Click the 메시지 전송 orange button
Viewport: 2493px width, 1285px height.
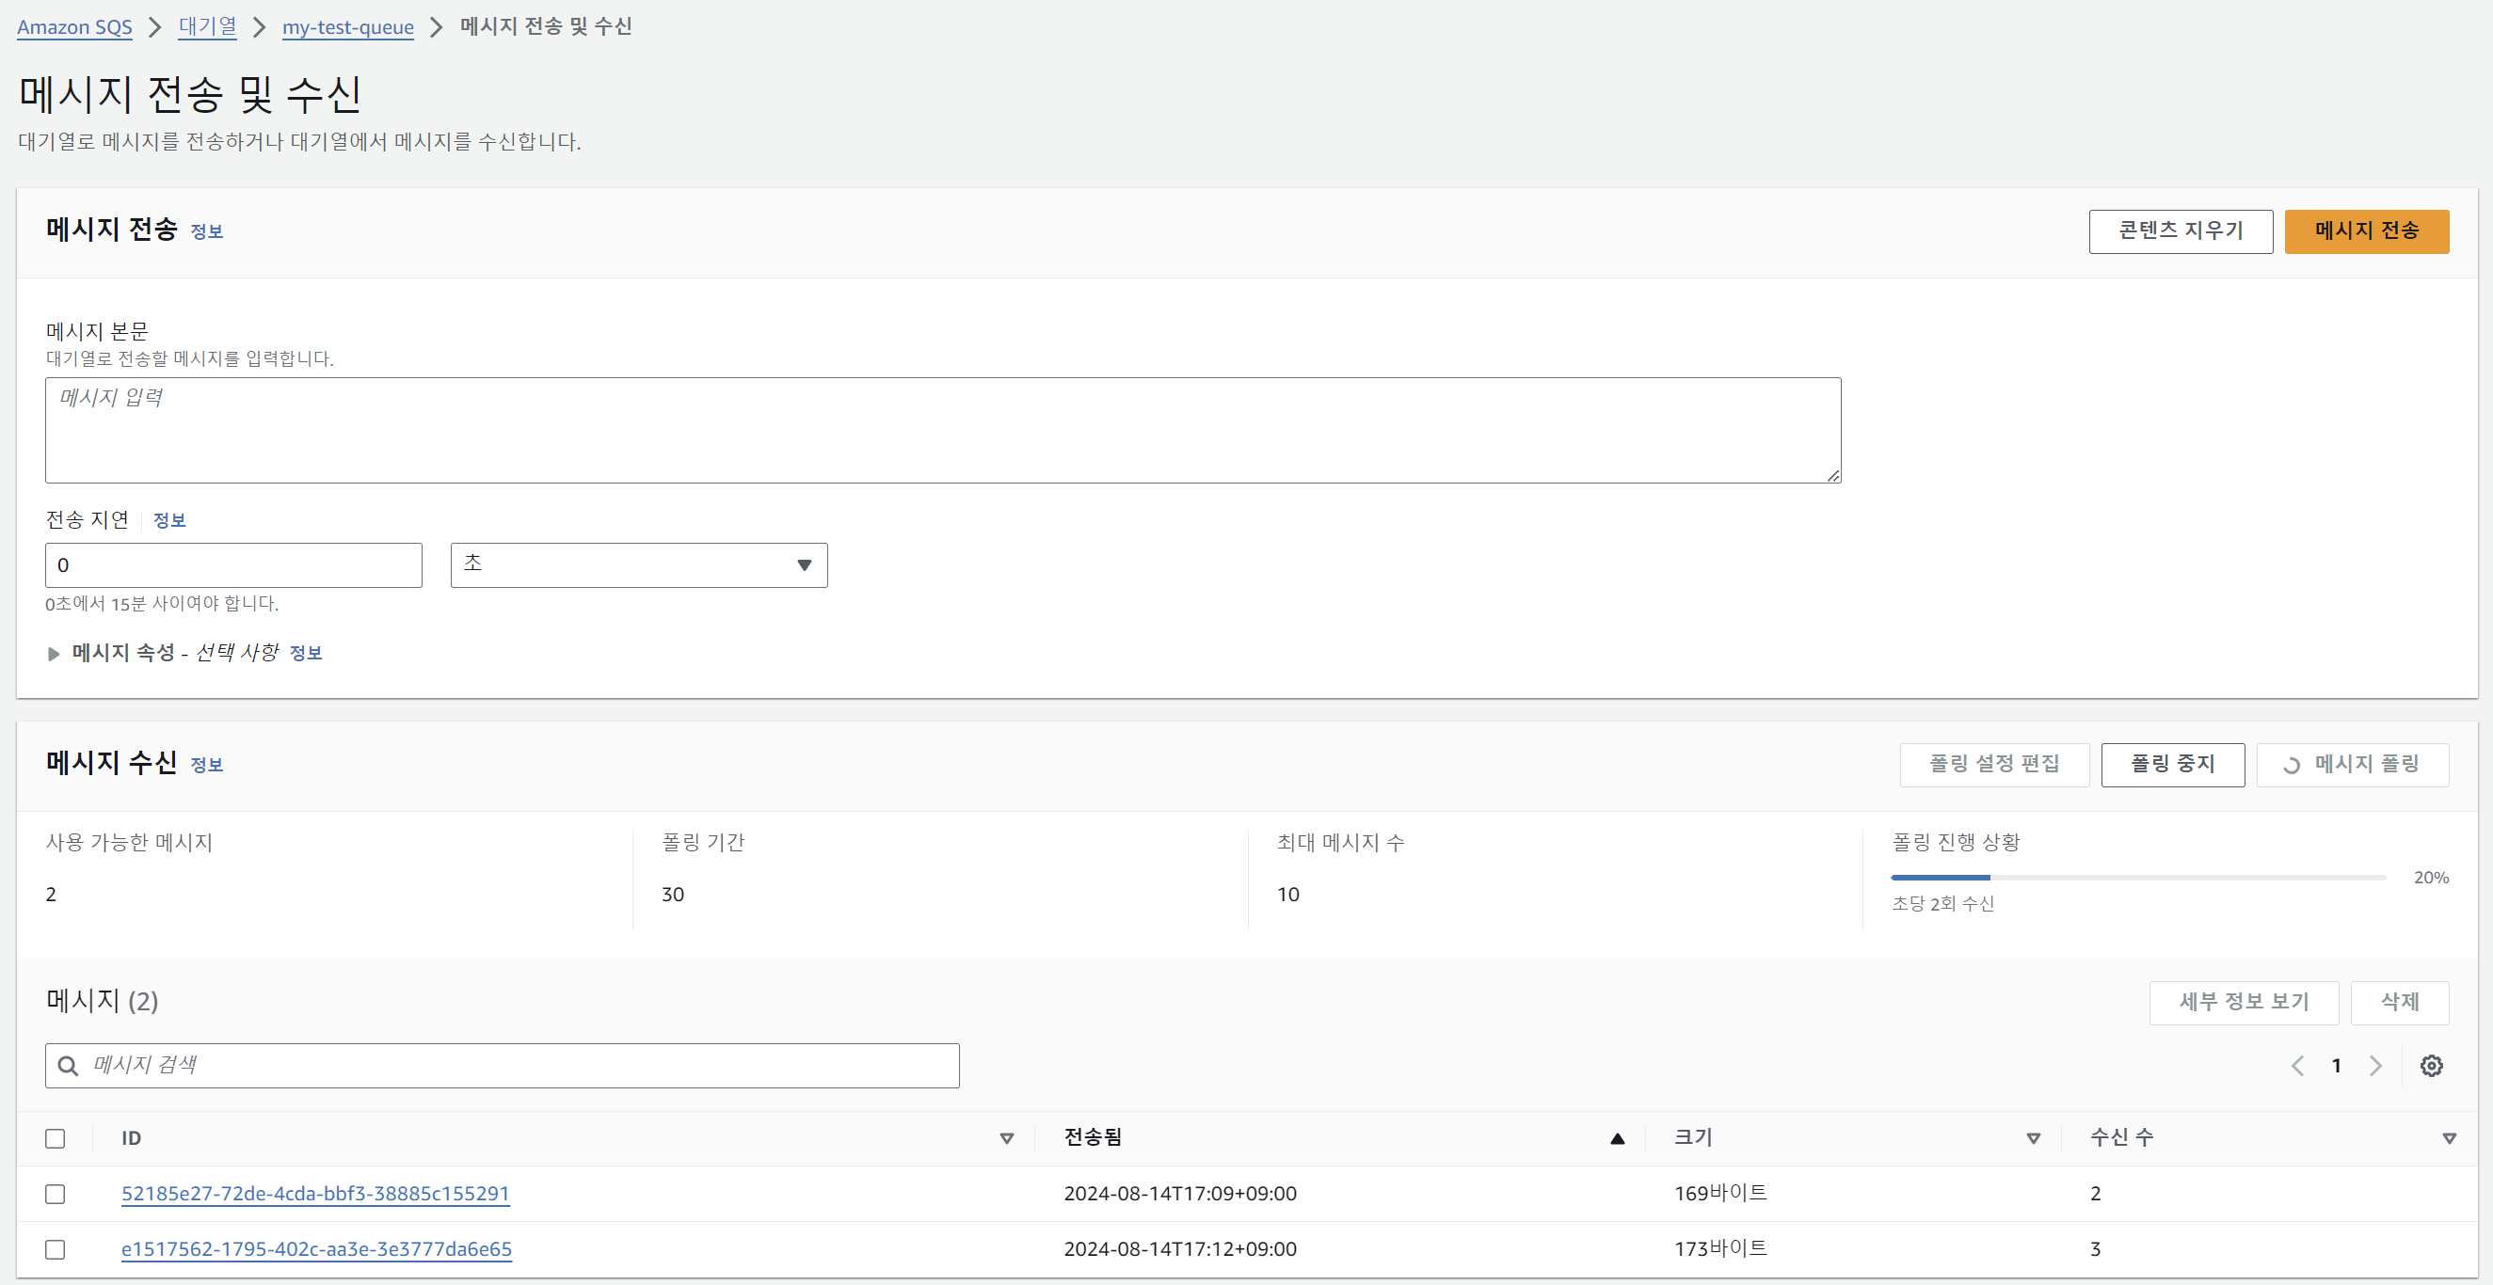click(x=2365, y=231)
